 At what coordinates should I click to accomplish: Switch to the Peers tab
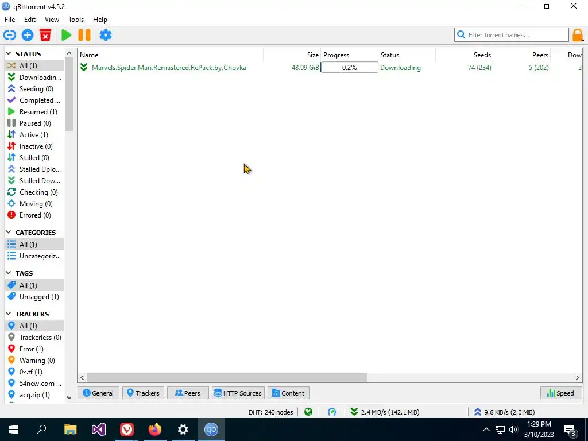[188, 393]
